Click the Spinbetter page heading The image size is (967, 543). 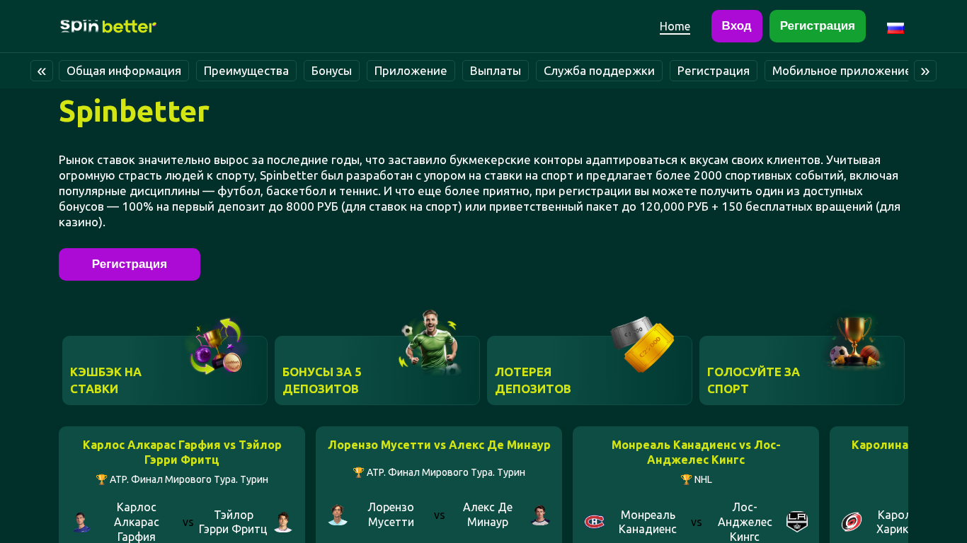pos(134,111)
